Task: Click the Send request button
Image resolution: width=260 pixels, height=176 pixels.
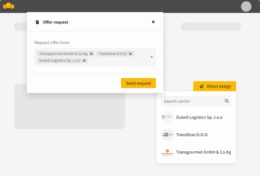Action: pos(138,83)
